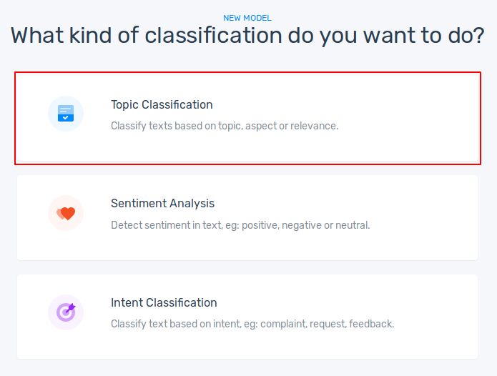Click the 'NEW MODEL' label at top
497x376 pixels.
pyautogui.click(x=247, y=18)
